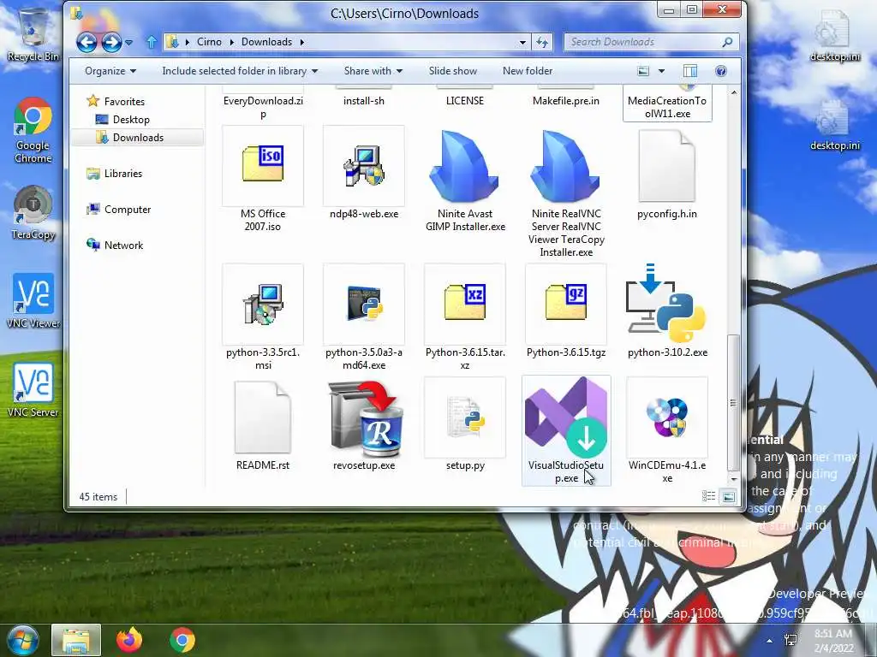Click the Forward navigation arrow
This screenshot has height=657, width=877.
point(111,42)
